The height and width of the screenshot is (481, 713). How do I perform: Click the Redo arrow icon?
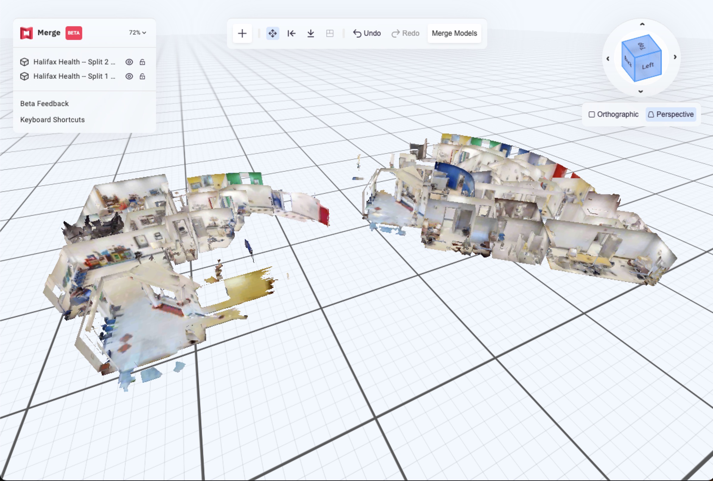(x=396, y=33)
